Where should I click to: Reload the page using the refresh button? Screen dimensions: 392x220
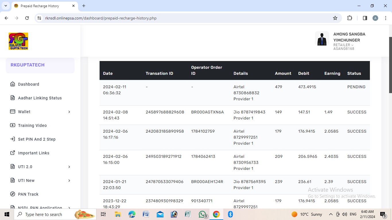[27, 18]
